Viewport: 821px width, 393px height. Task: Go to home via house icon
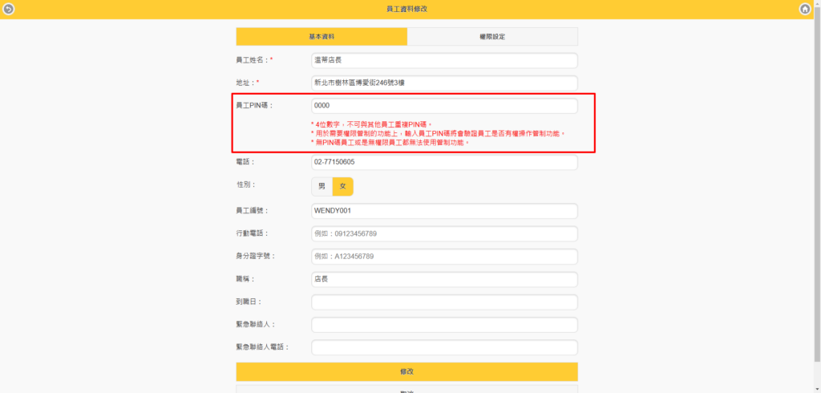tap(805, 9)
